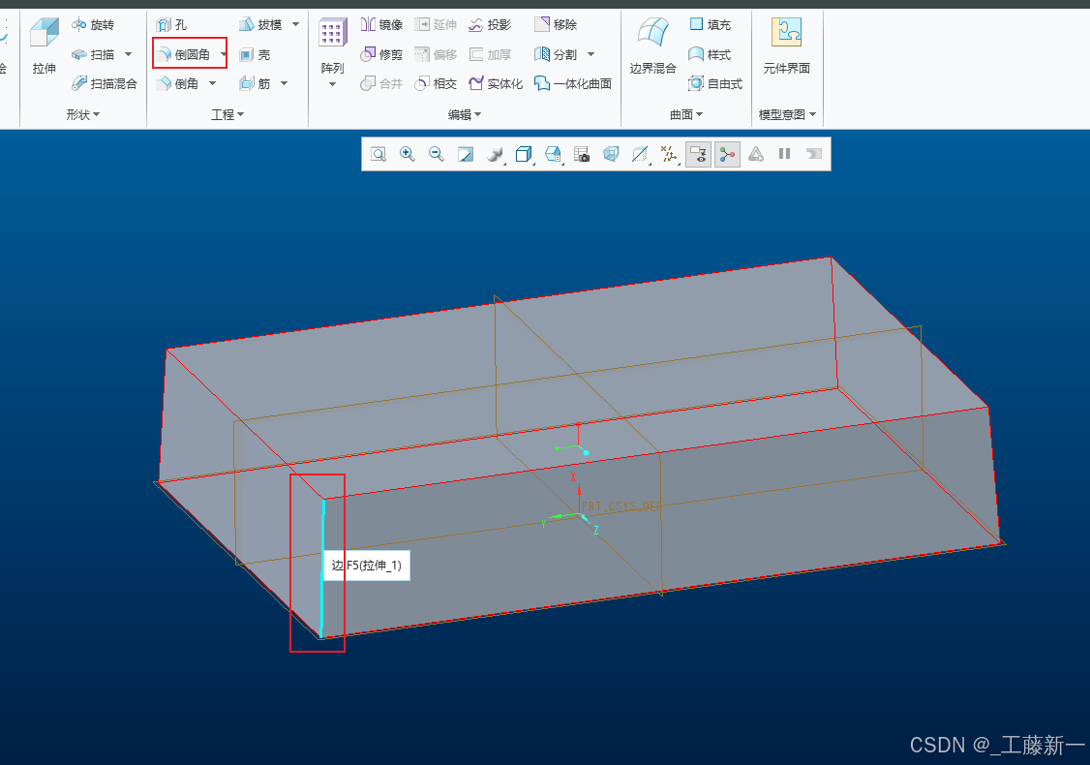Open the 元件界面 component interface tool
The width and height of the screenshot is (1090, 765).
(x=786, y=46)
